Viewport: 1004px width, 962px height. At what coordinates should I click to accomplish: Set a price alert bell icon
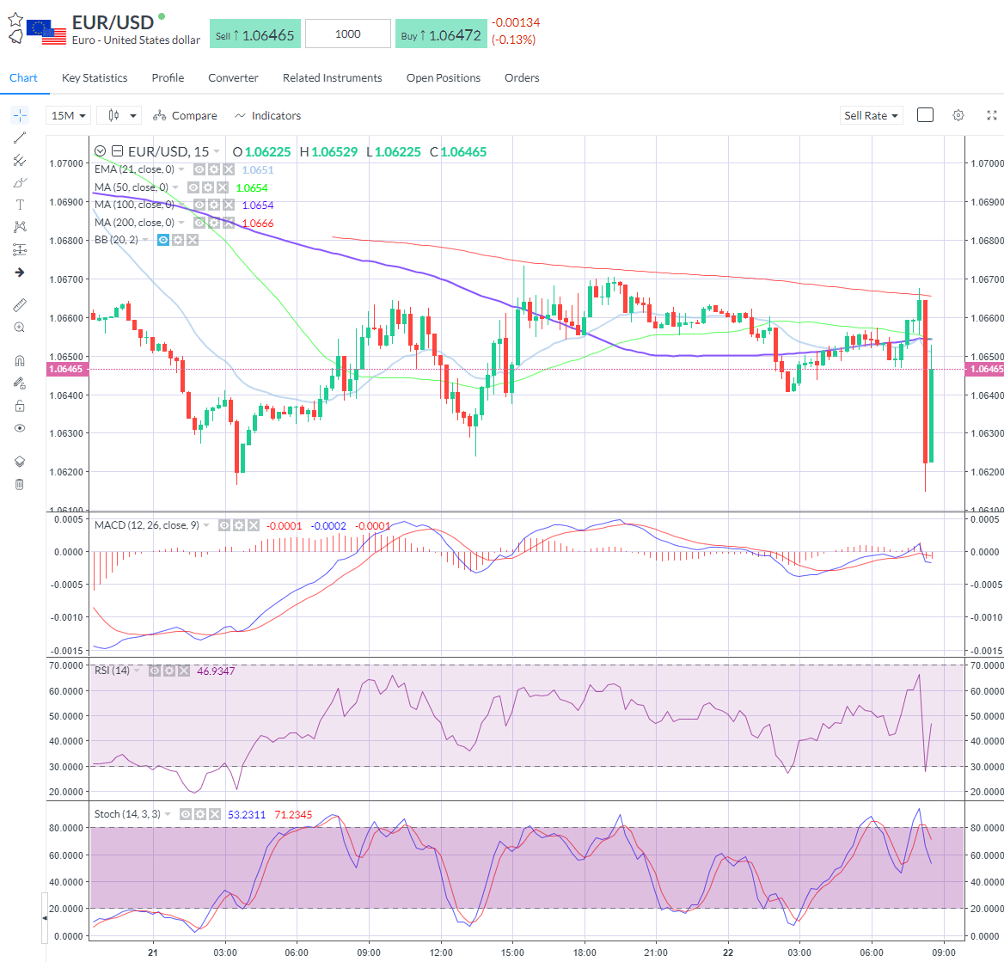15,36
